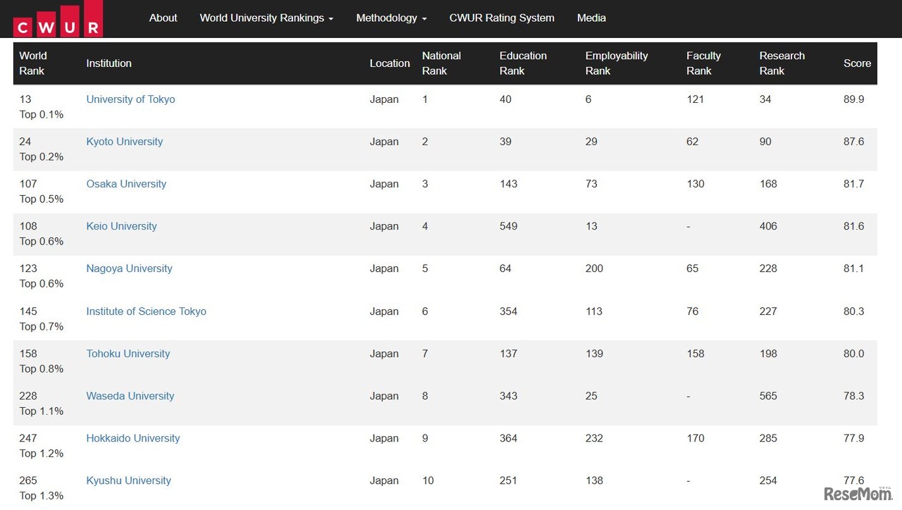Open Institute of Science Tokyo link
The height and width of the screenshot is (510, 902).
pos(146,311)
